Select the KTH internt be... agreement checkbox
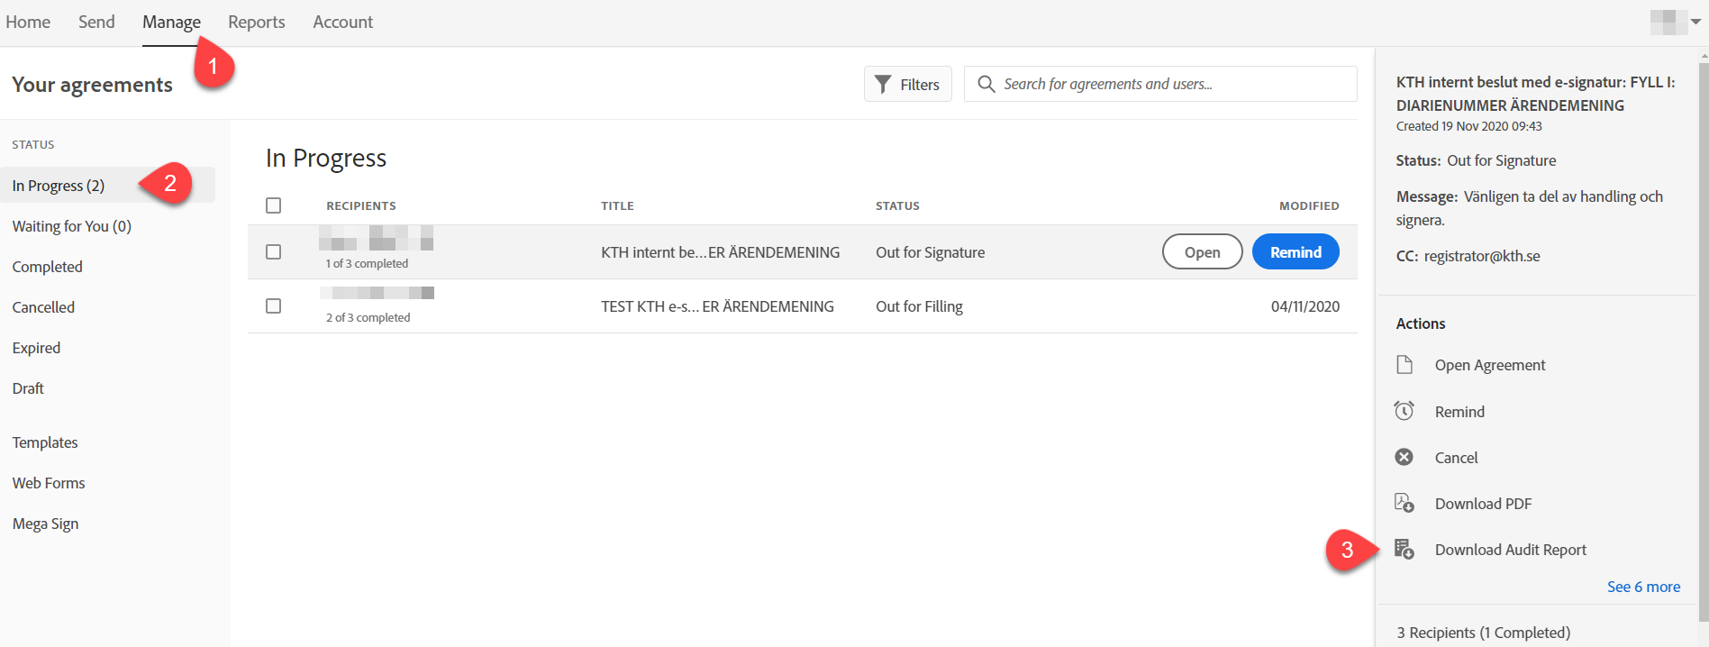 [x=274, y=251]
